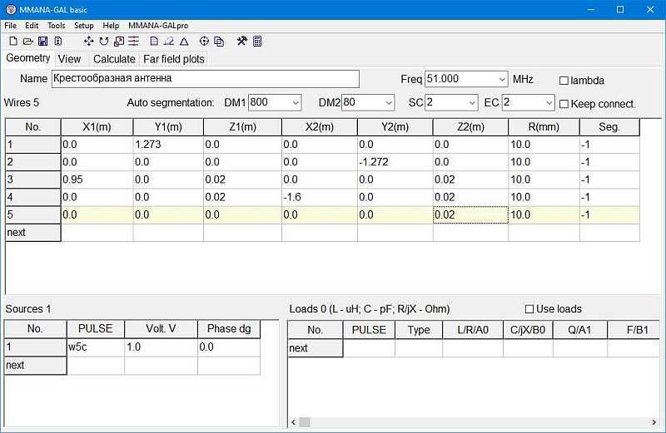Switch to the View tab
Image resolution: width=666 pixels, height=433 pixels.
(x=69, y=59)
